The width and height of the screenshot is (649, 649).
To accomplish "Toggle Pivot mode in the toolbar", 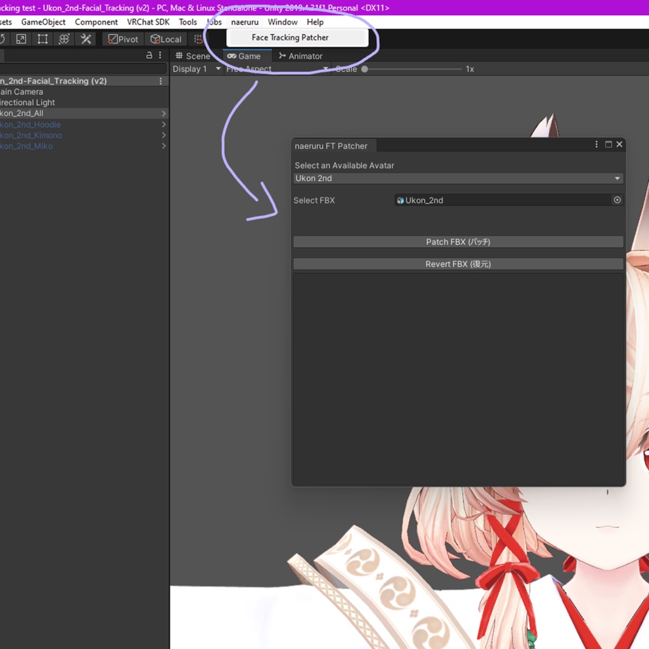I will (122, 39).
